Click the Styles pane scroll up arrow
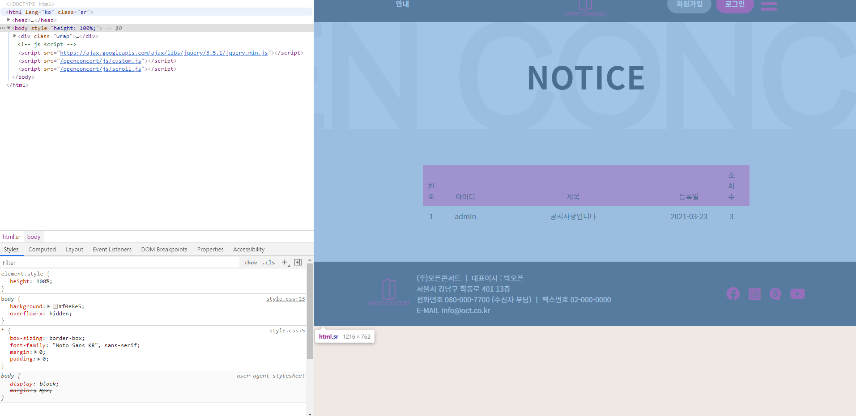This screenshot has width=856, height=416. [x=310, y=260]
